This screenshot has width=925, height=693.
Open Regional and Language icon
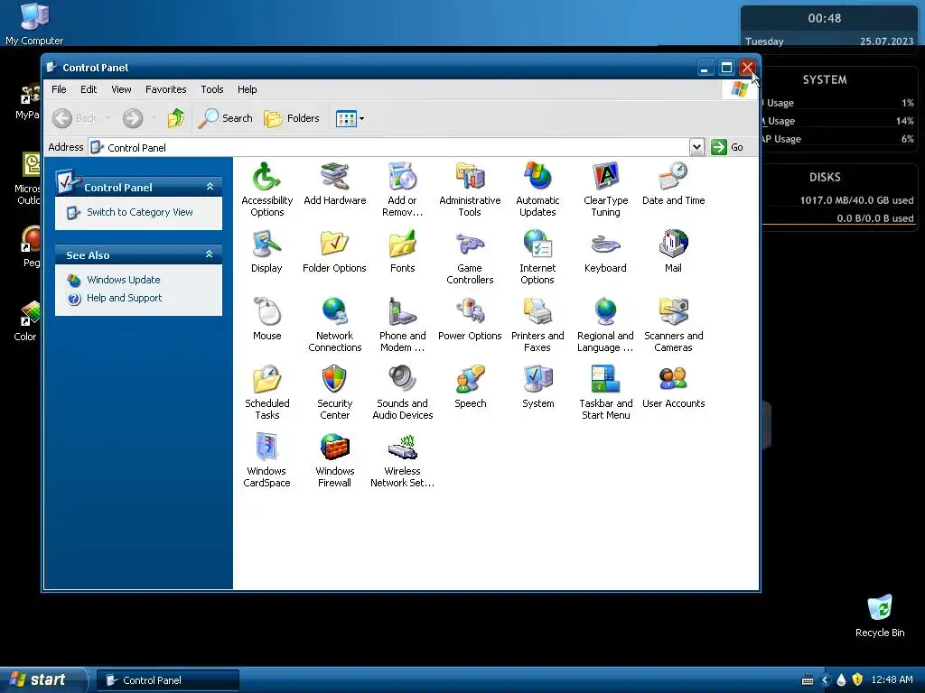(605, 311)
